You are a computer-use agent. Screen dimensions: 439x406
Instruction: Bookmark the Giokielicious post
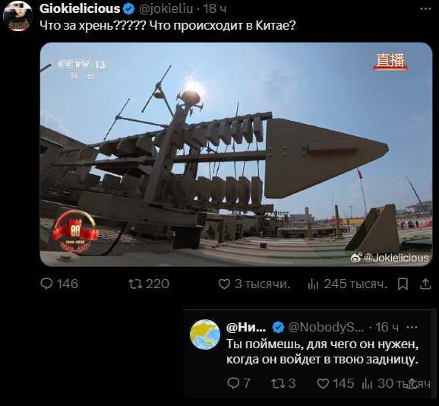(x=403, y=284)
